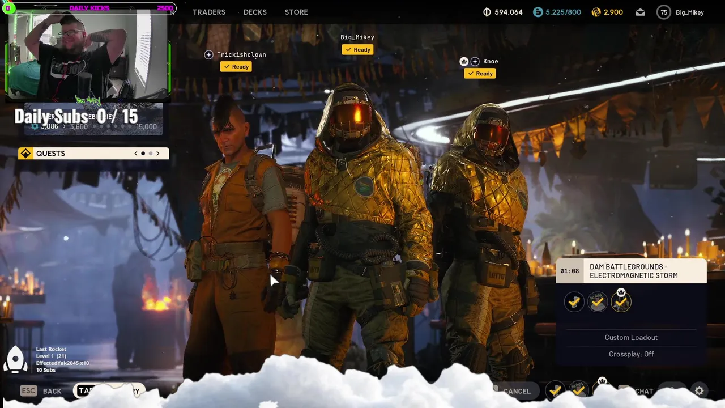Open the DECKS tab

(255, 12)
